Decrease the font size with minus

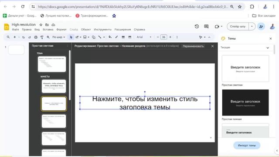pos(158,37)
